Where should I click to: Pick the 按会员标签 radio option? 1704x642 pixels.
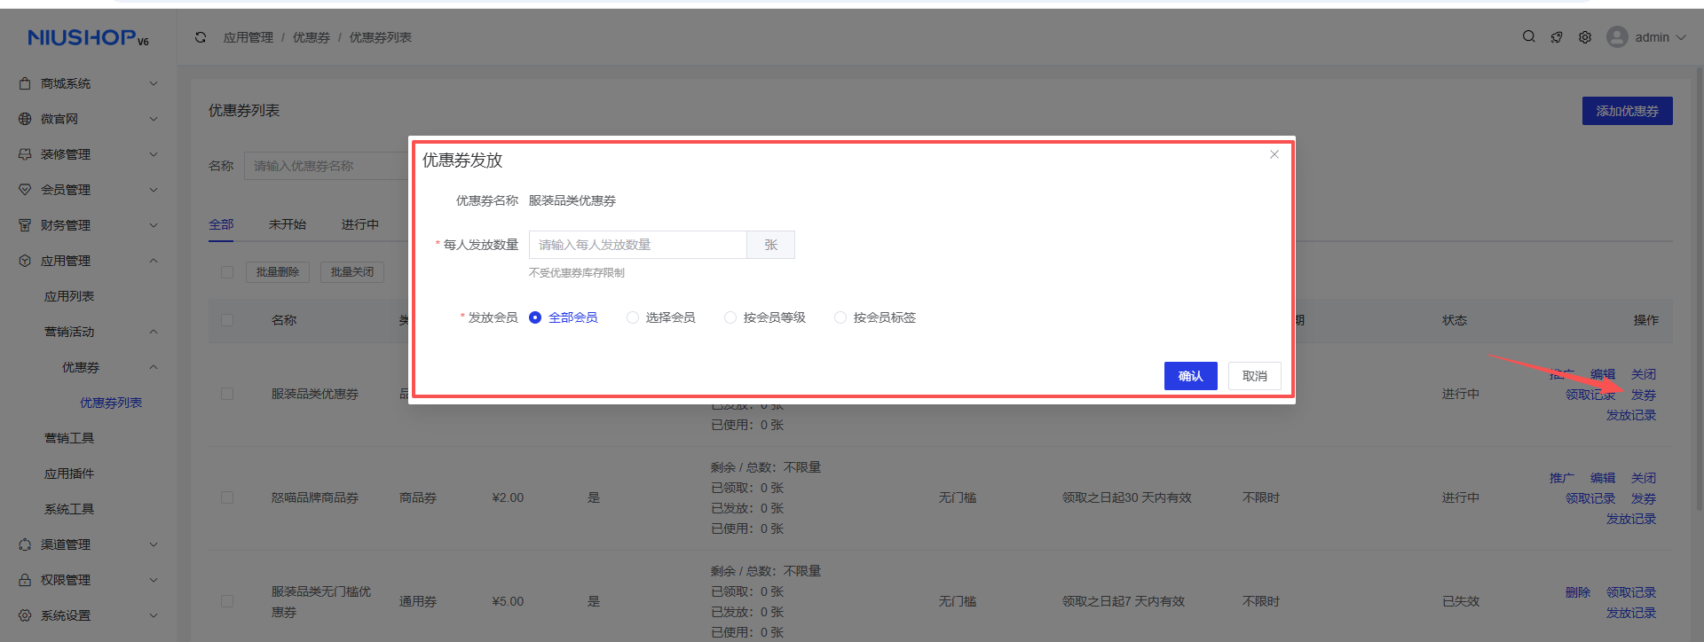(x=840, y=317)
